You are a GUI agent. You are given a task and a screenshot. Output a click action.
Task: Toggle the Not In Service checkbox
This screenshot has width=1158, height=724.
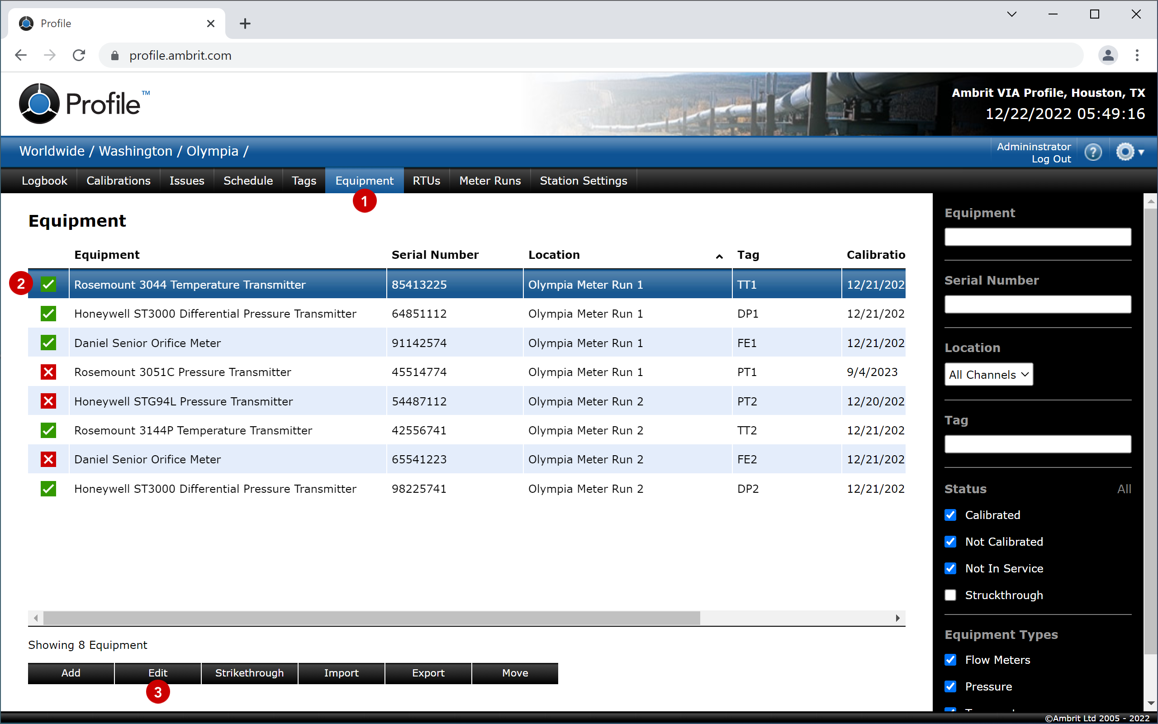click(x=951, y=569)
